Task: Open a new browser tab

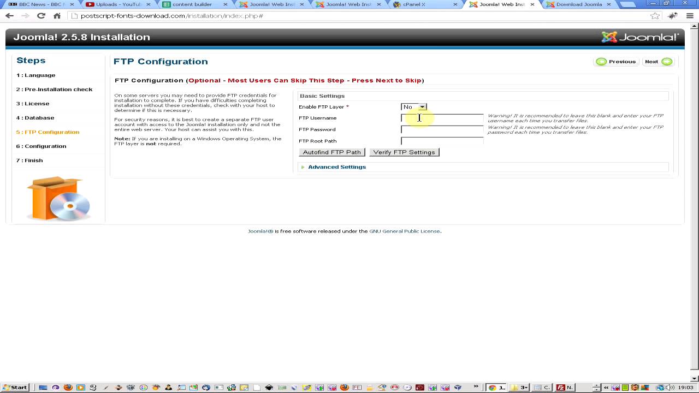Action: [629, 4]
